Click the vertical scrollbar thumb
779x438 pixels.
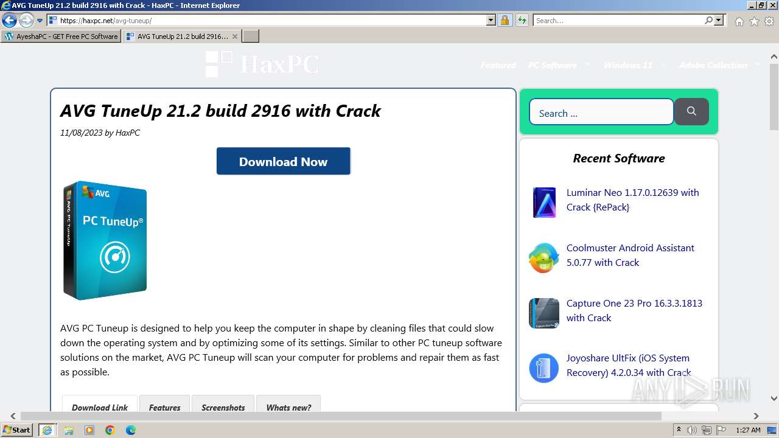(x=774, y=96)
